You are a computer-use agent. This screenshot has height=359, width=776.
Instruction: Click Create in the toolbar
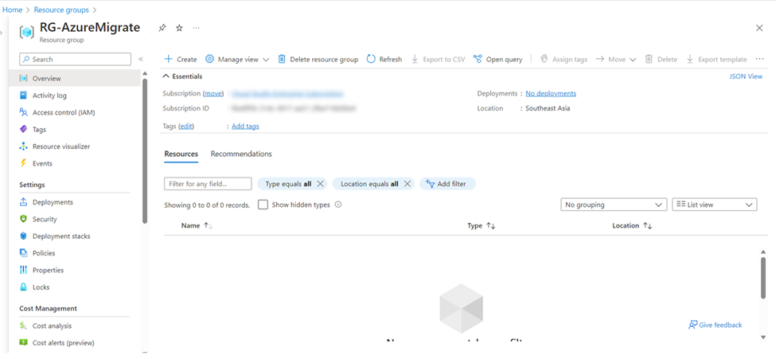pos(180,60)
